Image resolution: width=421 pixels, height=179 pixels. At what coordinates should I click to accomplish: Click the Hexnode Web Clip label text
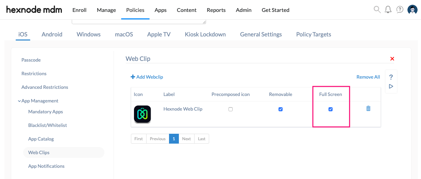tap(183, 109)
